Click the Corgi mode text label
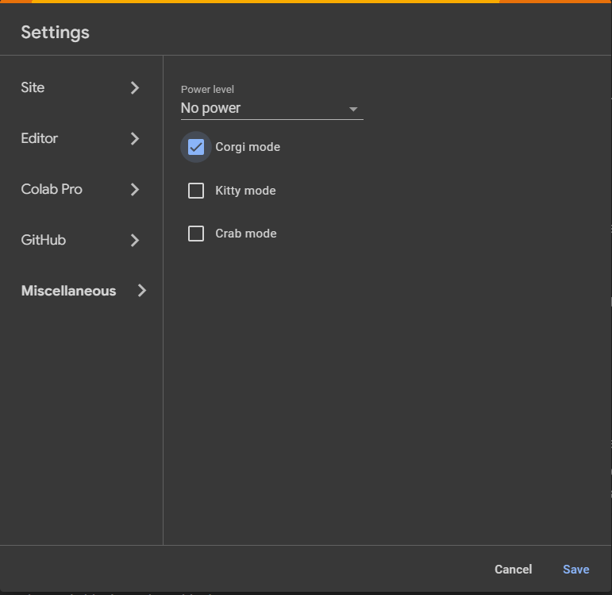The image size is (612, 595). click(248, 147)
